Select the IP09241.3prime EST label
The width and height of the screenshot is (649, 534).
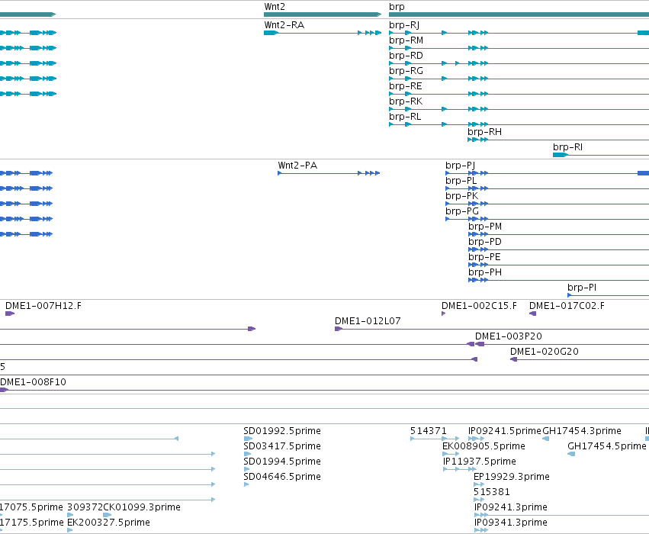coord(511,507)
